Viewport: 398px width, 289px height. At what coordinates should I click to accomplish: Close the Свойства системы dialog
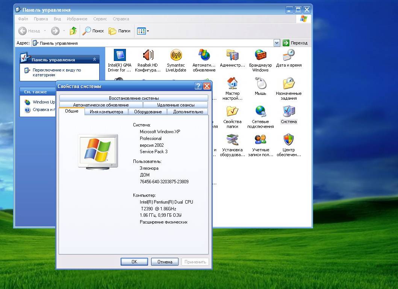click(x=207, y=86)
